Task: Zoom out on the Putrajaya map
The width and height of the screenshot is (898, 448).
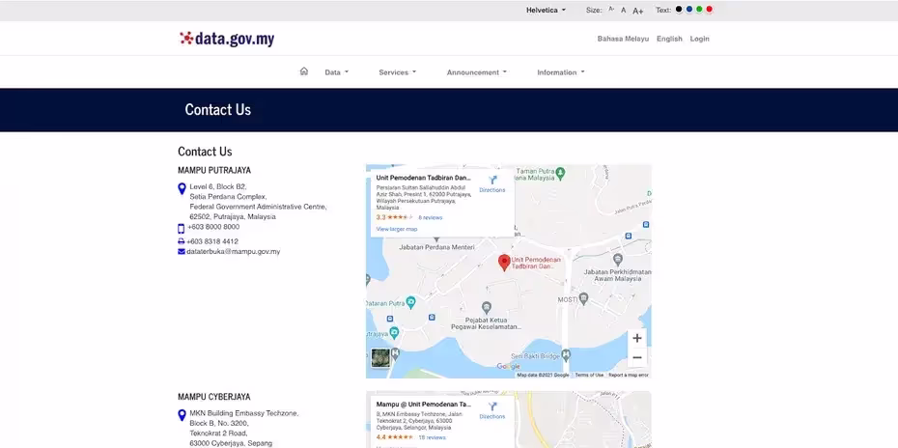Action: 636,357
